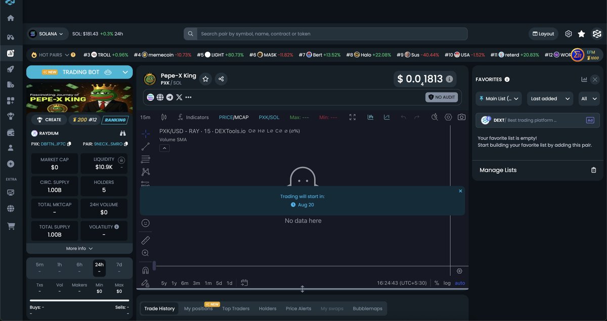Open the go-to-date calendar icon
The width and height of the screenshot is (607, 321).
(x=244, y=283)
